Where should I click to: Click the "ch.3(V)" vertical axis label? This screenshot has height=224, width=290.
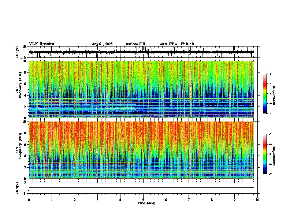[x=18, y=188]
